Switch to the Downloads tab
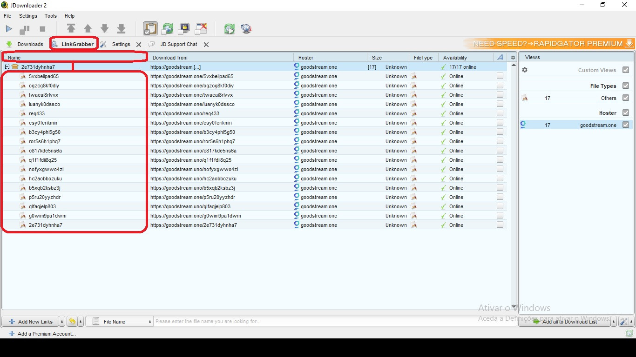Screen dimensions: 636x357 point(25,44)
